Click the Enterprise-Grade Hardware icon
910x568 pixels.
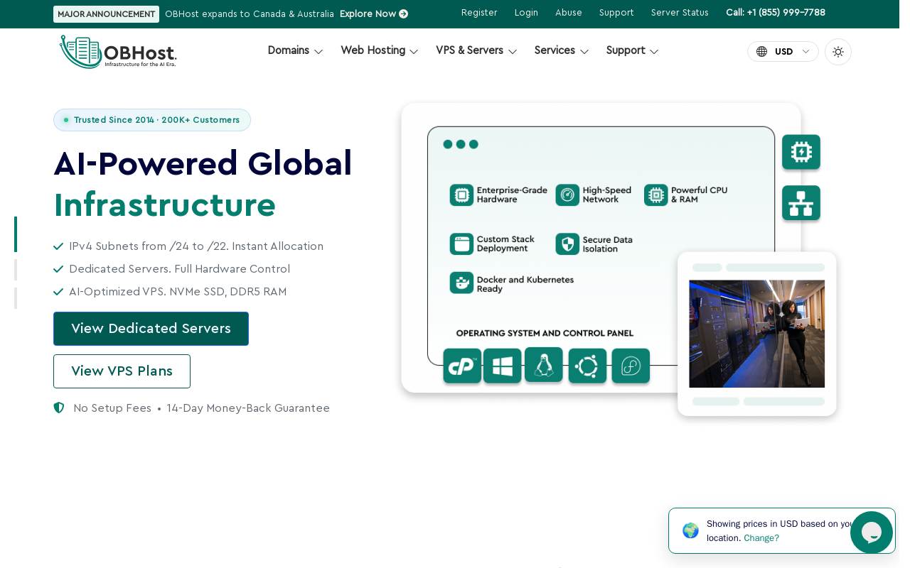click(x=461, y=195)
